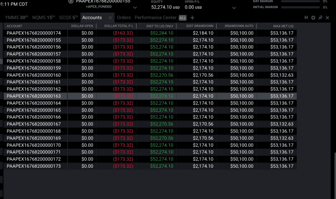Close the Accounts tab
Image resolution: width=336 pixels, height=199 pixels.
(110, 18)
